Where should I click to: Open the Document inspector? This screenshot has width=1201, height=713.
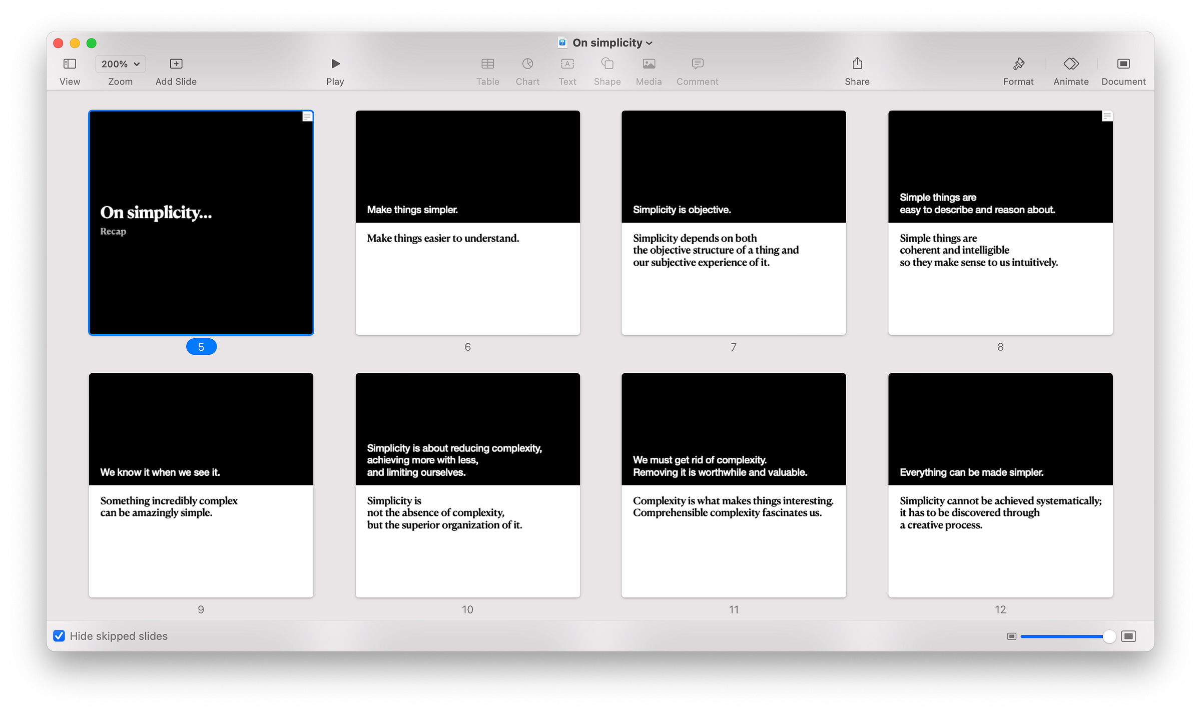click(x=1123, y=64)
